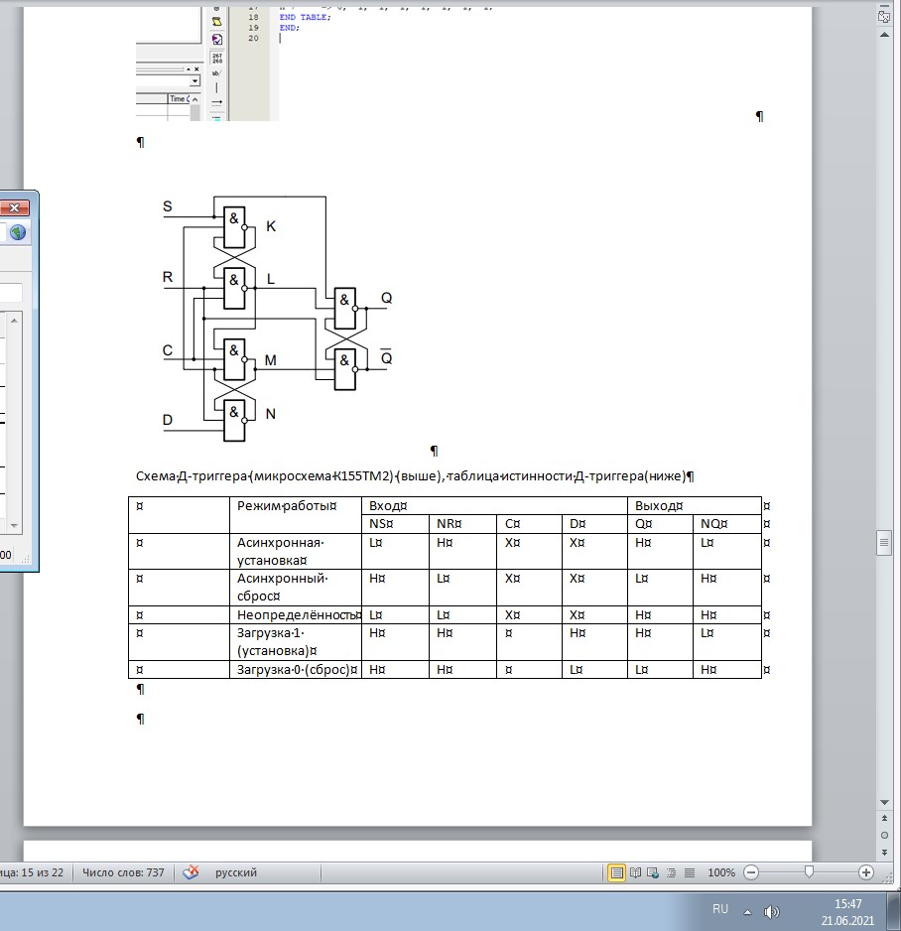Click the 'Асинхронная установка' cell

(296, 552)
